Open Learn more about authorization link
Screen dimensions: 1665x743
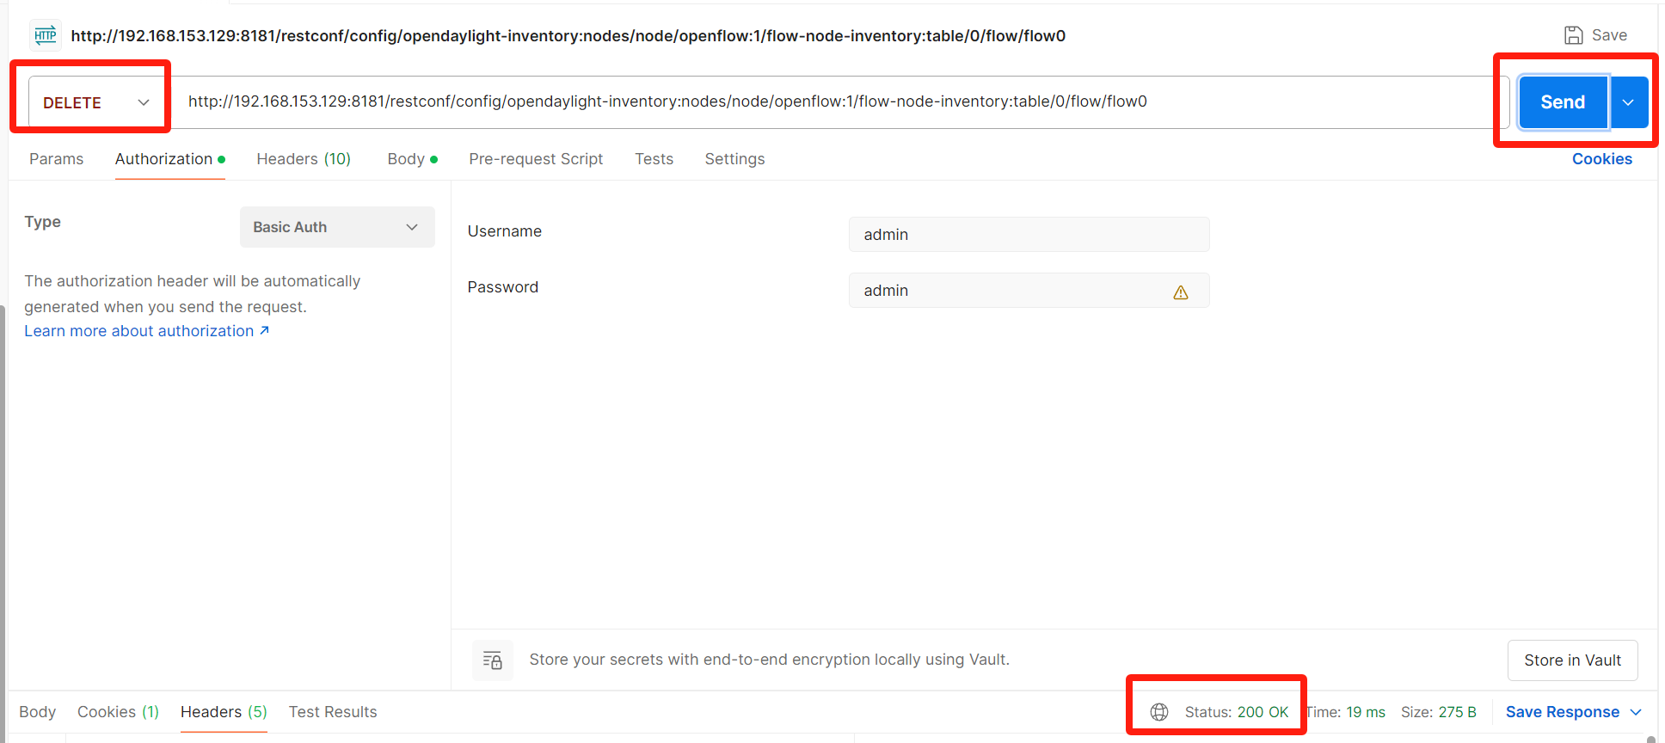[146, 331]
